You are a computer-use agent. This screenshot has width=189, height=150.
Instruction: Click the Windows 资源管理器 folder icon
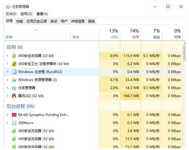14,80
